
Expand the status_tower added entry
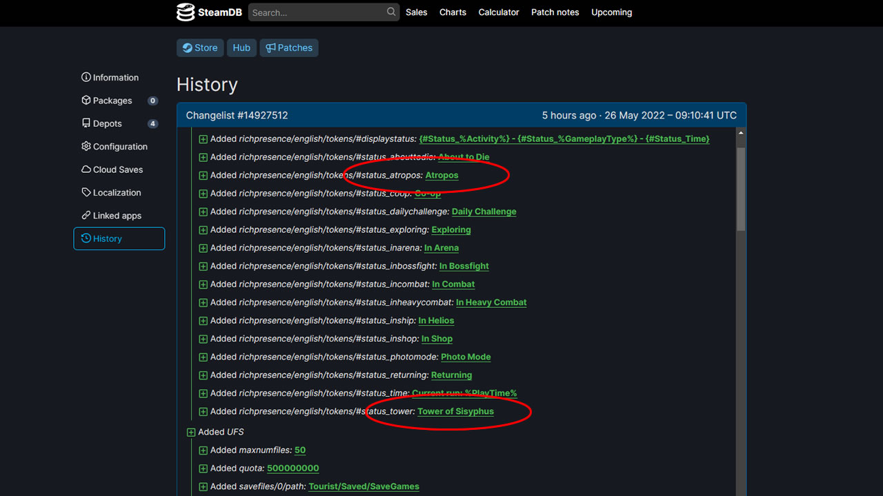click(x=203, y=412)
